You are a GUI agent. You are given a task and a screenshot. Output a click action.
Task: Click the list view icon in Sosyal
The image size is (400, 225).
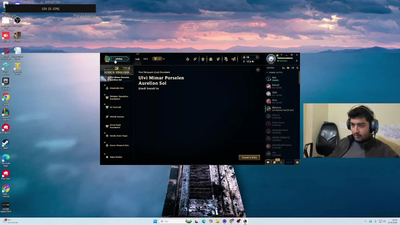coord(293,68)
